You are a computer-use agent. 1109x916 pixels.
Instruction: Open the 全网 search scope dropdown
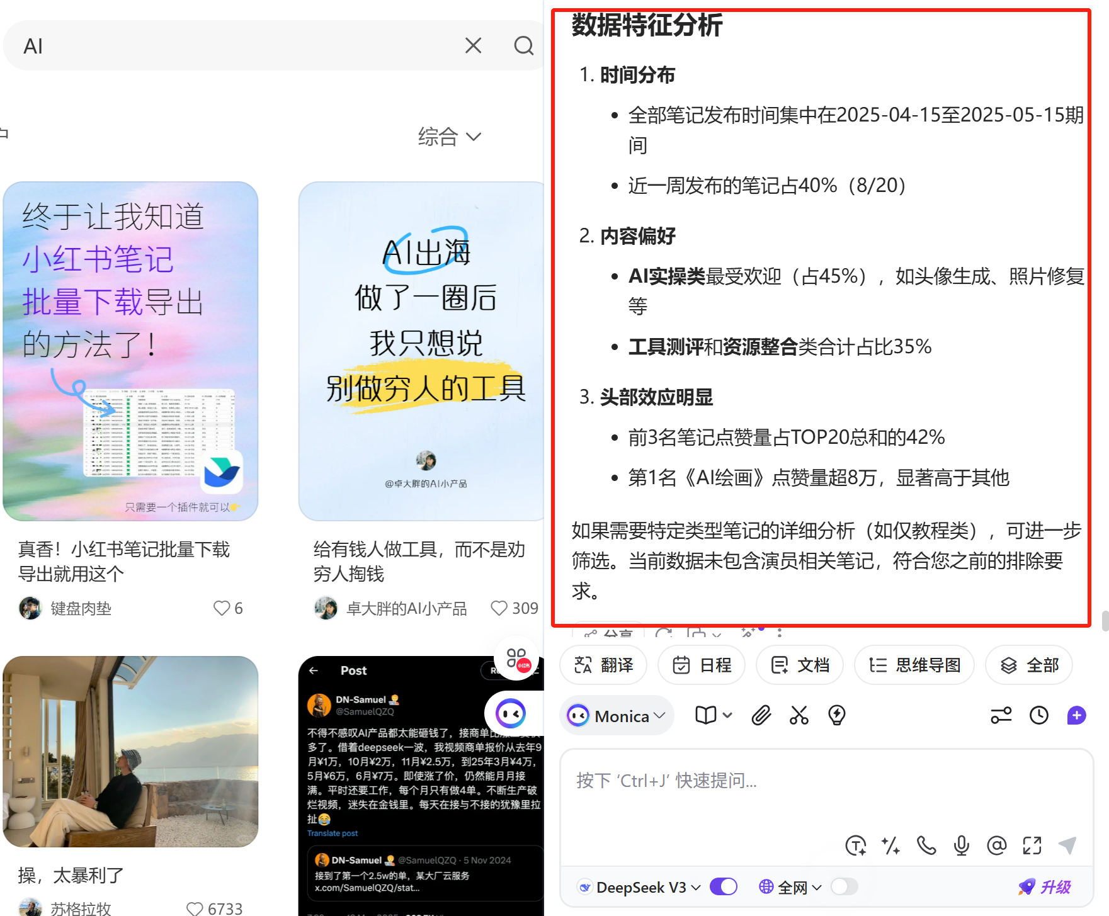[790, 887]
